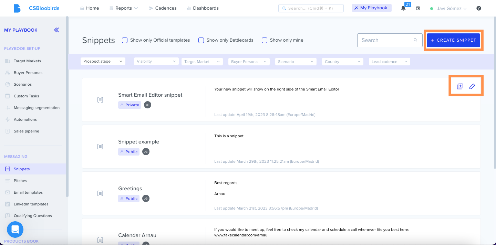Open the Dashboards tab
This screenshot has height=245, width=496.
pyautogui.click(x=202, y=8)
